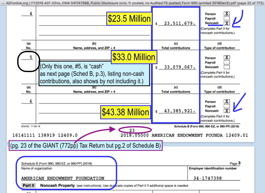Click the Part II Noncash Property heading
Image resolution: width=265 pixels, height=193 pixels.
(57, 186)
